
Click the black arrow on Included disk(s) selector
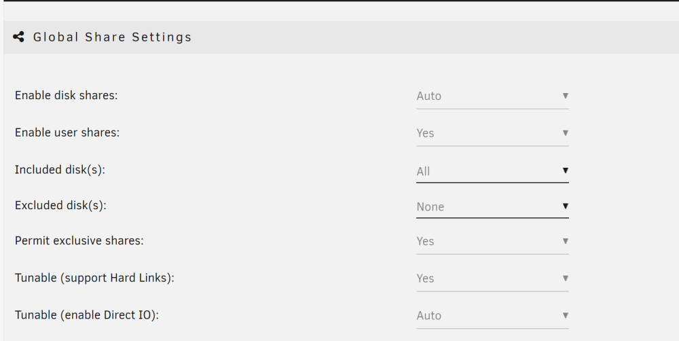[565, 170]
